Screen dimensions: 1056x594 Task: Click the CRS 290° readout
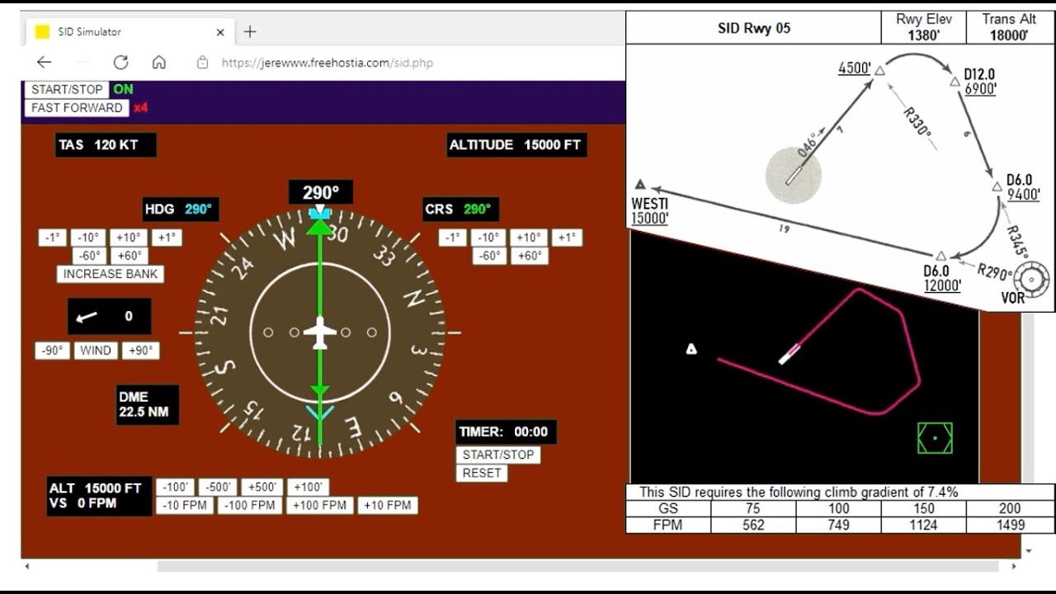click(x=460, y=210)
